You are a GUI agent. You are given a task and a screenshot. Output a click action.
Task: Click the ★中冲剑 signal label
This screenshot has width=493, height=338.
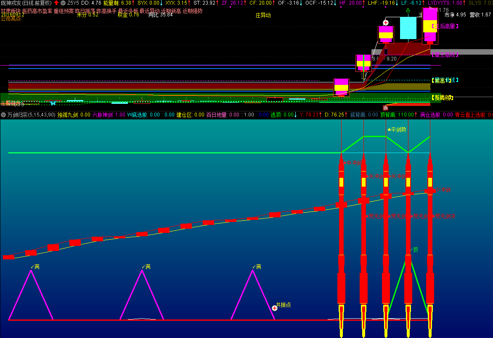(x=353, y=163)
